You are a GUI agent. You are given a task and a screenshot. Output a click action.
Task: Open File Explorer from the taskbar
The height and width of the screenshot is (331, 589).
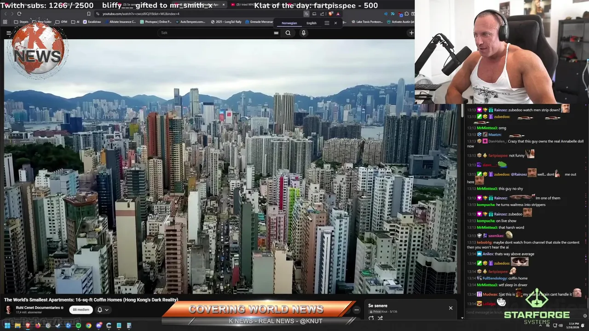click(x=17, y=326)
